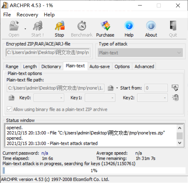The height and width of the screenshot is (183, 188).
Task: Expand the plain-text browse dropdown arrow
Action: point(117,88)
